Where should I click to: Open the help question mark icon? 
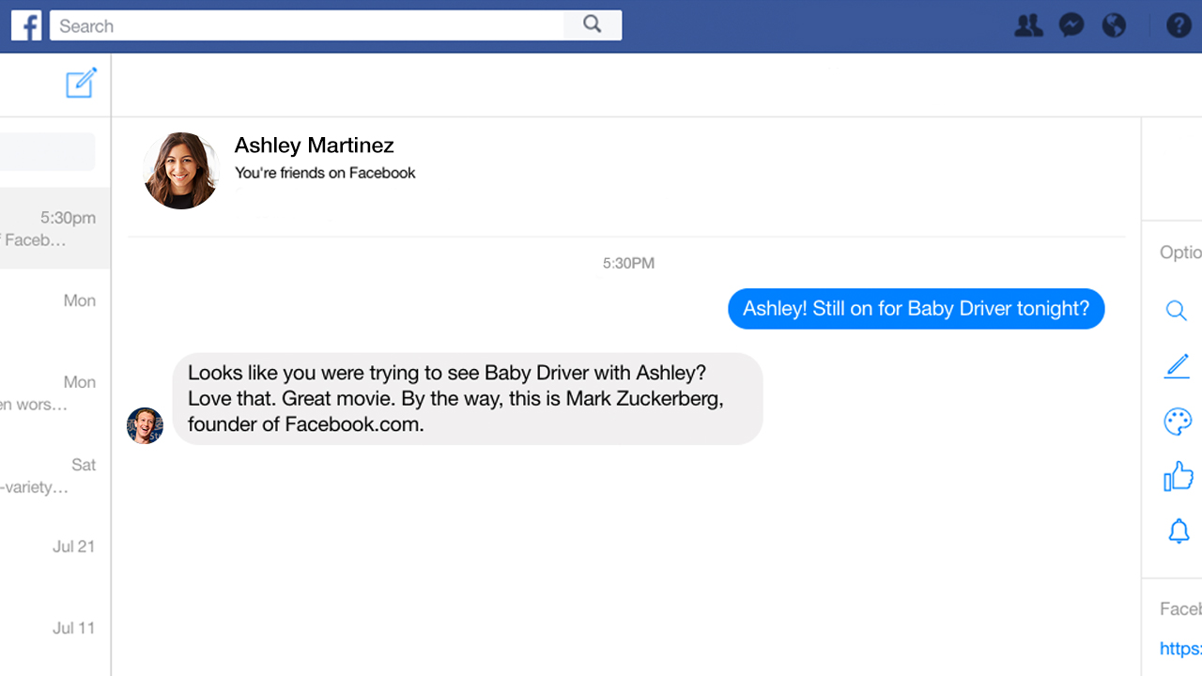(x=1179, y=25)
